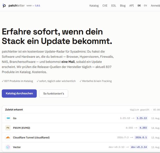
Task: Click the 2026.8.1 version badge
Action: [141, 138]
